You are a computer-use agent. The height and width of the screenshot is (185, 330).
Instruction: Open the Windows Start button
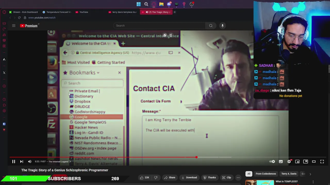pos(139,4)
